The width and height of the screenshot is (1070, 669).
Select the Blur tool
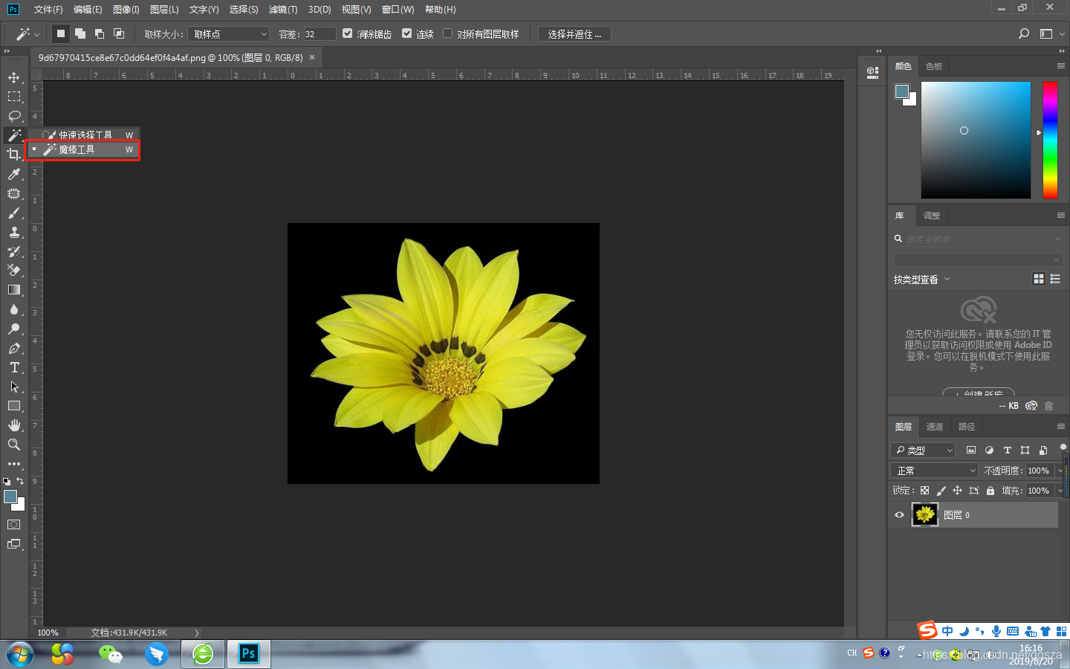coord(13,309)
